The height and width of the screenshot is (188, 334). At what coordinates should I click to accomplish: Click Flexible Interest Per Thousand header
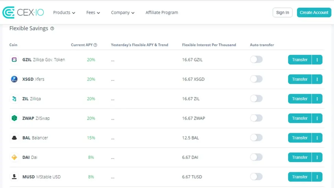pos(209,45)
